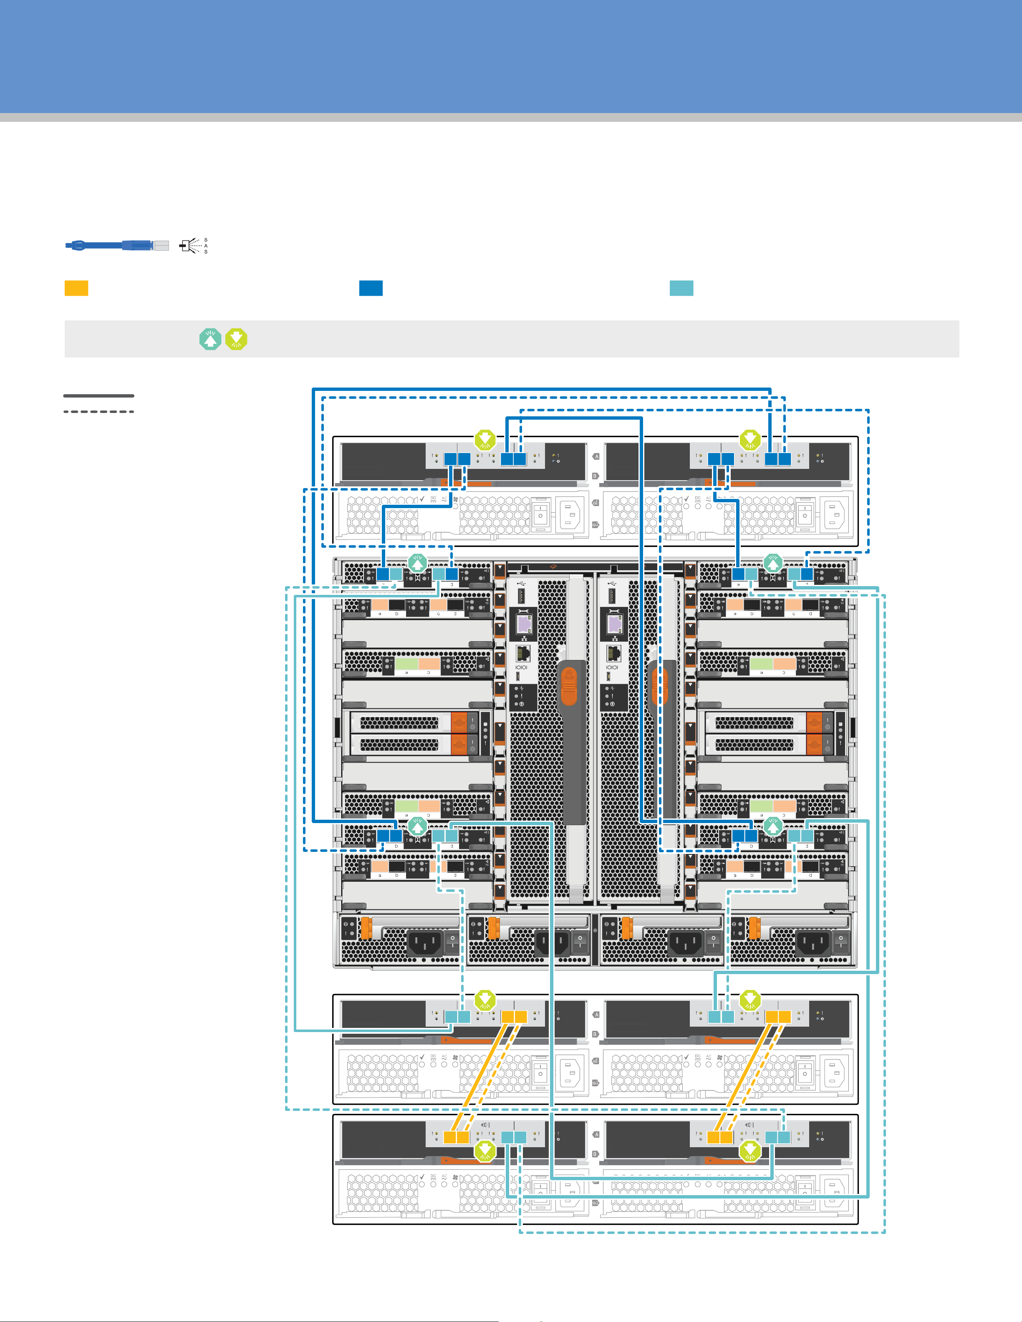The height and width of the screenshot is (1322, 1022).
Task: Click the purple wrench management port on left controller
Action: 523,624
